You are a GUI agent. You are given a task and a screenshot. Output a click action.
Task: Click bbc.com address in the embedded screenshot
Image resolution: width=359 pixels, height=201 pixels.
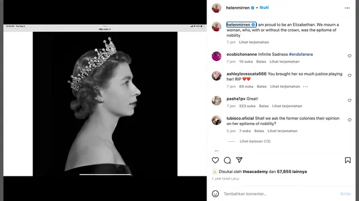(x=105, y=29)
